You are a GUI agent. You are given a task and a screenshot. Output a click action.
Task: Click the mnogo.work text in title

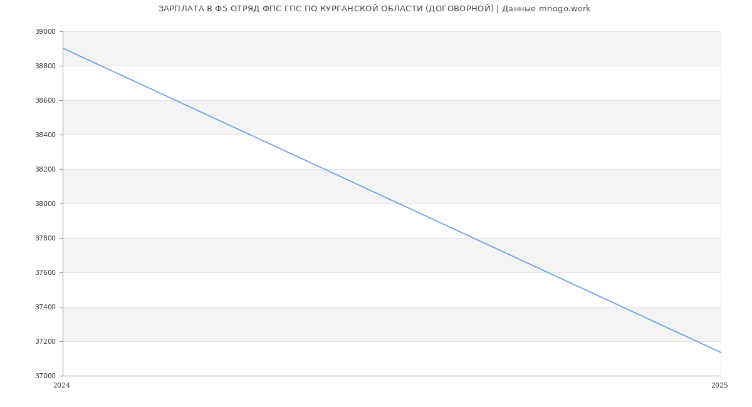[x=565, y=9]
